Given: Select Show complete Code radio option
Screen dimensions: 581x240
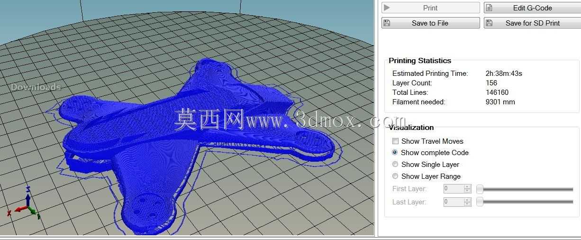Looking at the screenshot, I should (x=395, y=153).
